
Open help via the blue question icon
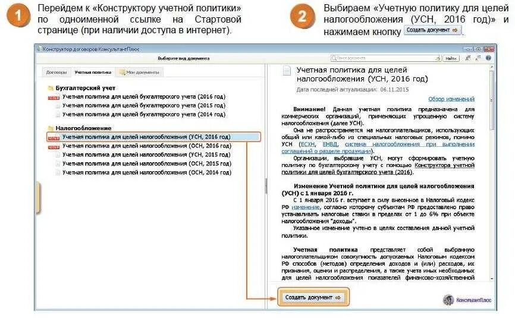coord(488,58)
